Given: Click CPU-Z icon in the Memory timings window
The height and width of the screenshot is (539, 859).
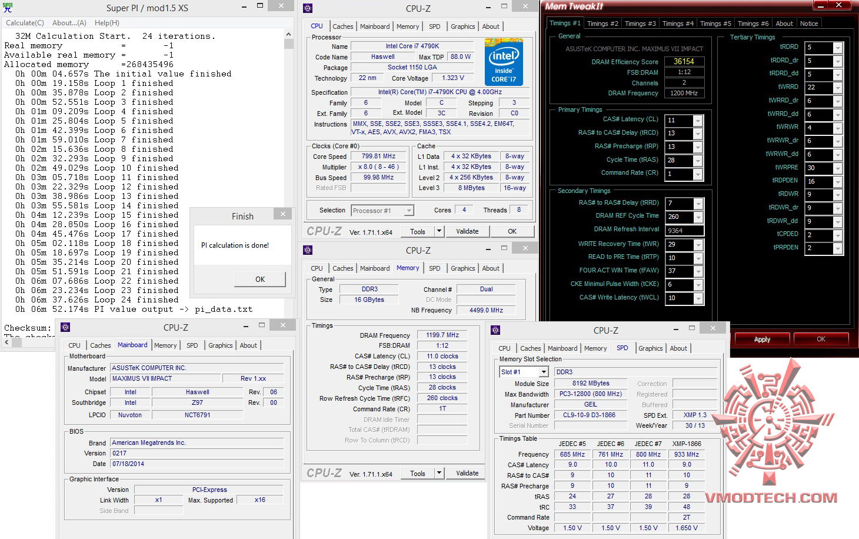Looking at the screenshot, I should pos(308,250).
